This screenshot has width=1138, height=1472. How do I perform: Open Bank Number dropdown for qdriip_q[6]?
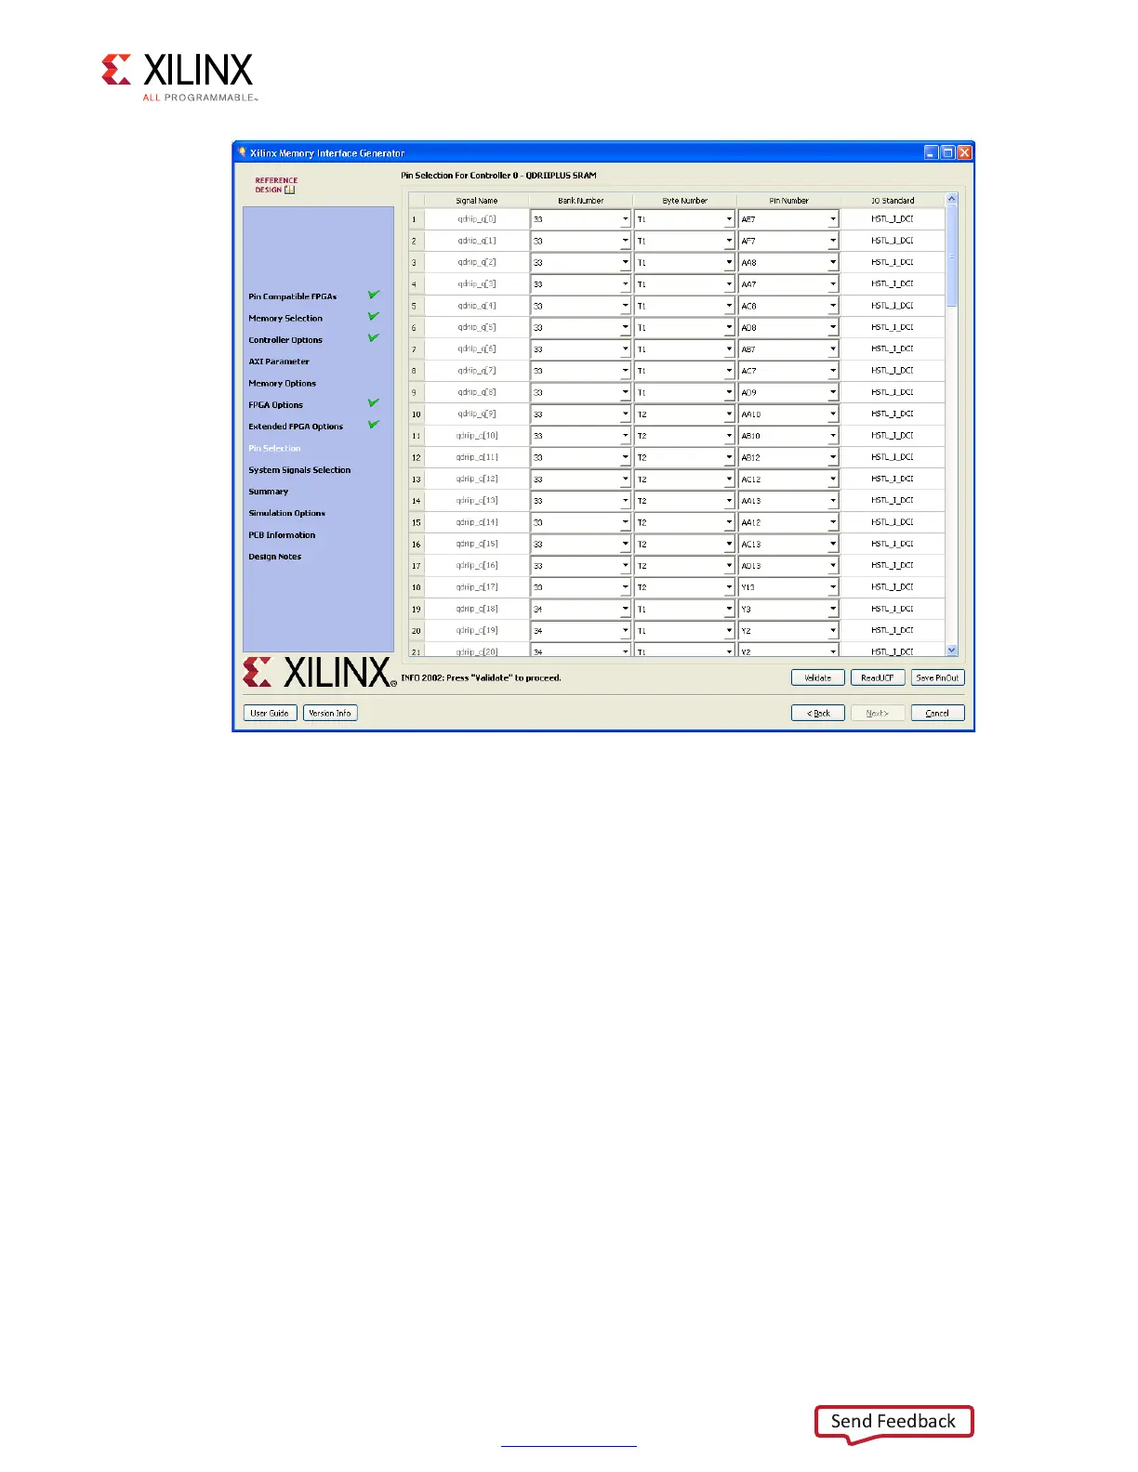click(626, 349)
